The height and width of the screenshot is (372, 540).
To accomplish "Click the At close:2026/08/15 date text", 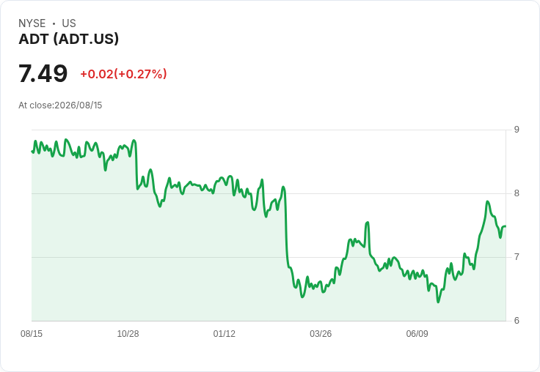I will coord(60,105).
